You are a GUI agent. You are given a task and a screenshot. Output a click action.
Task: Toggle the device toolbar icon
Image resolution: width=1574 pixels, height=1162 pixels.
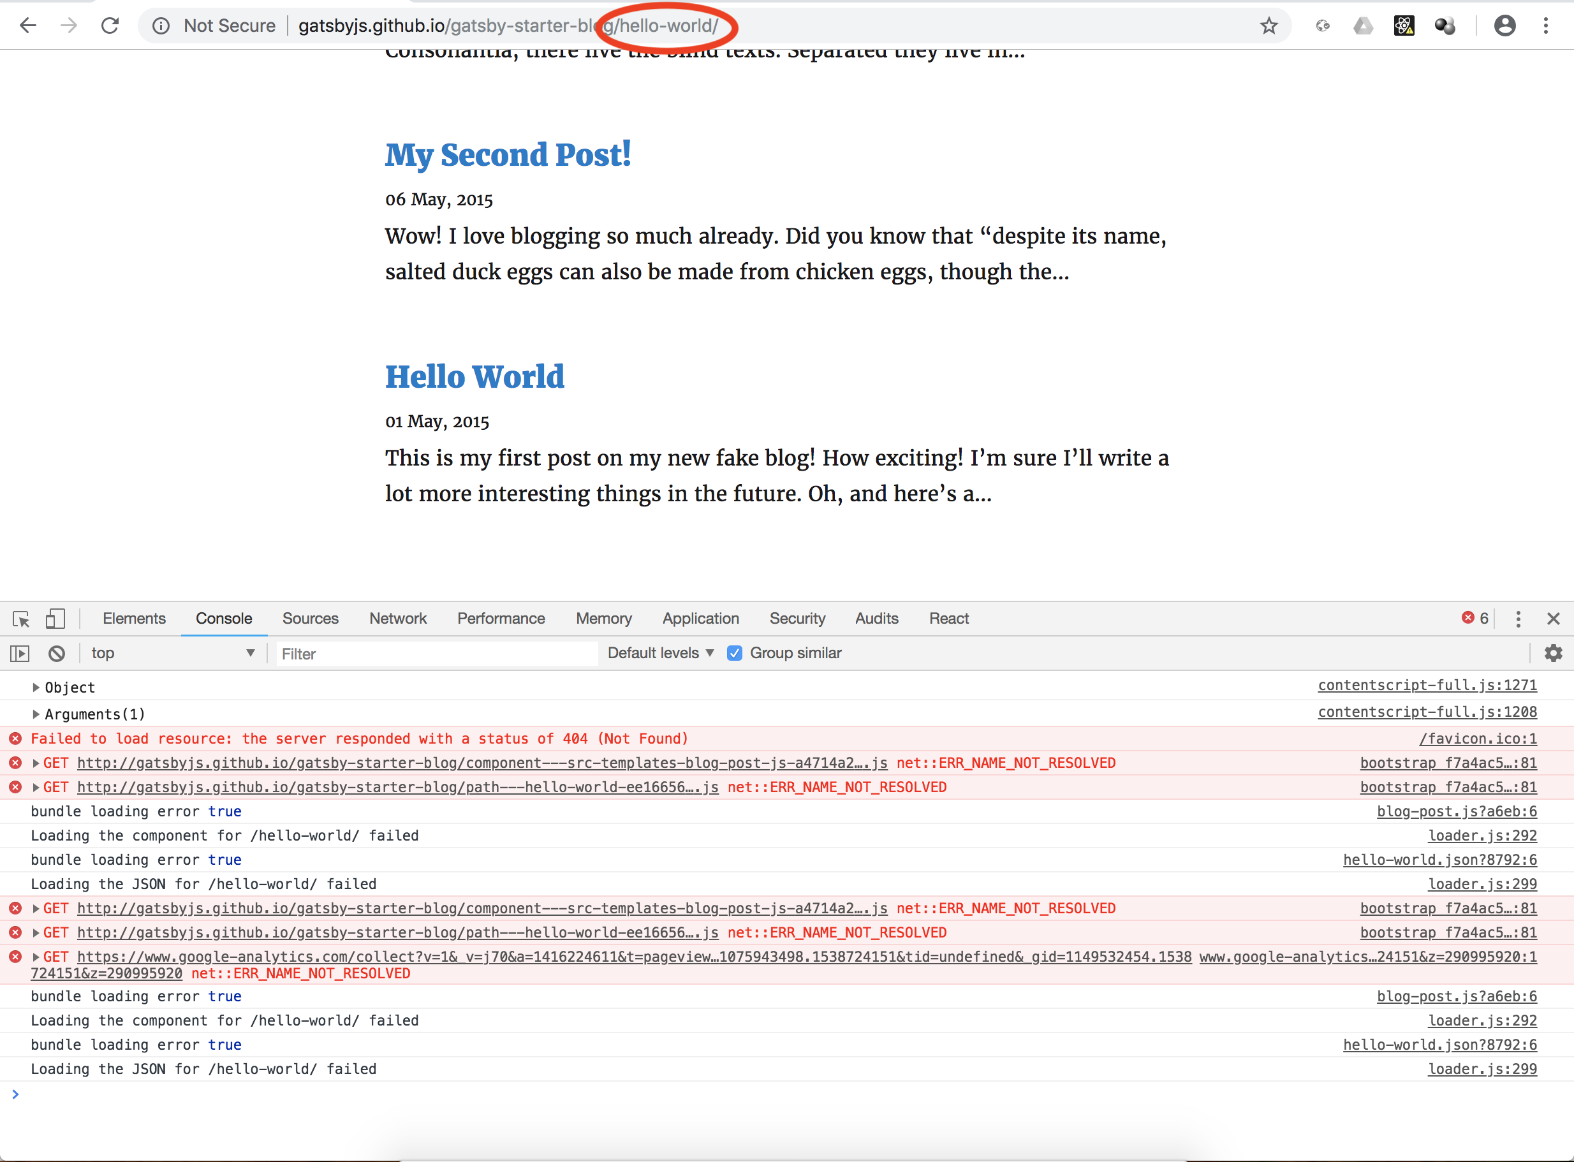click(x=55, y=619)
